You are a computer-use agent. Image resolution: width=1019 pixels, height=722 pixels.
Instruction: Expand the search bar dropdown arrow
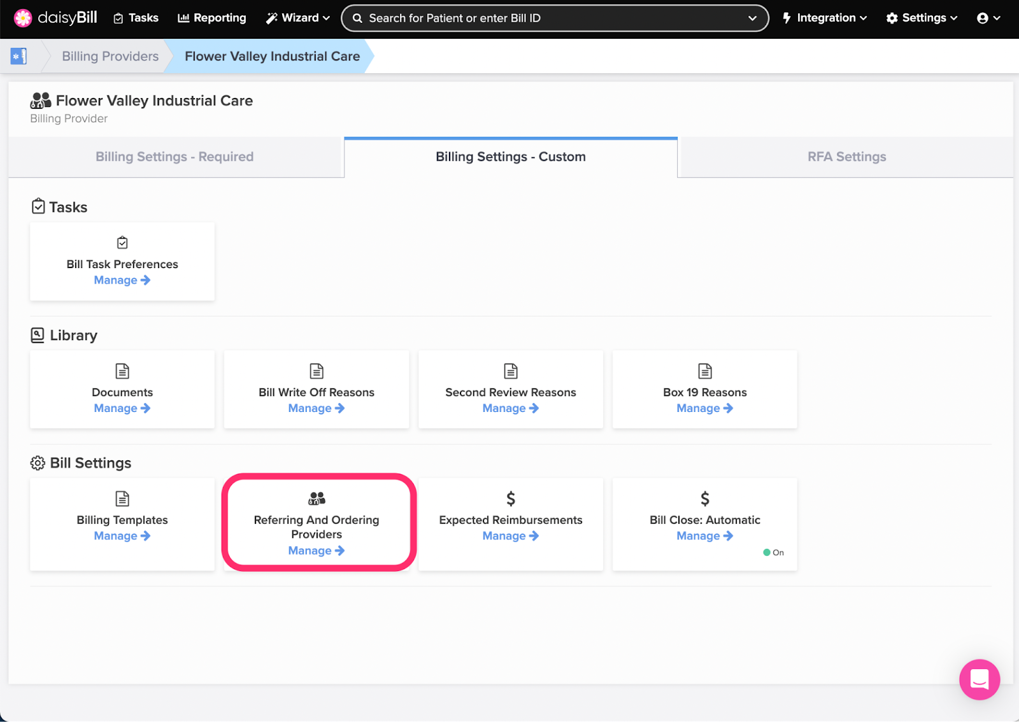coord(752,18)
